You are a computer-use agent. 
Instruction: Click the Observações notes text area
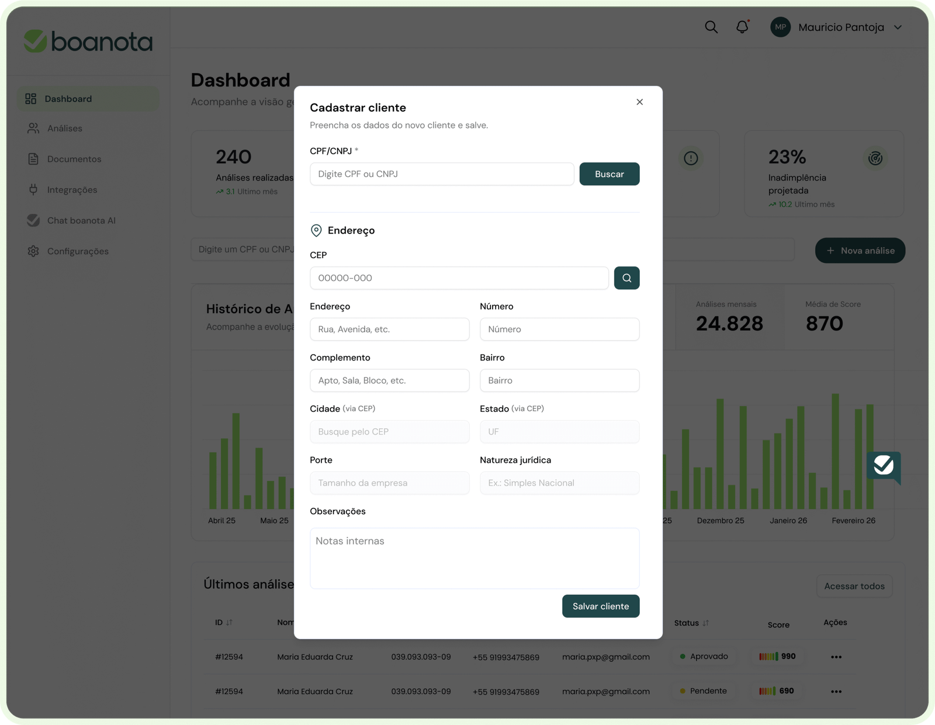click(x=474, y=559)
